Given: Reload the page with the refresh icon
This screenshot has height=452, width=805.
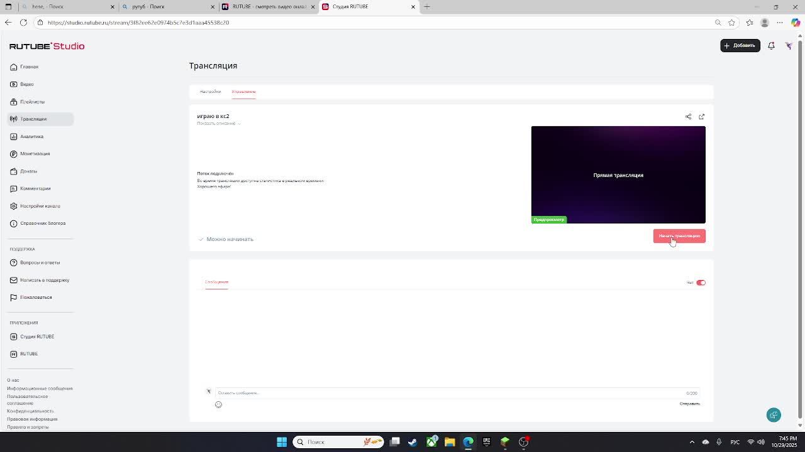Looking at the screenshot, I should coord(23,23).
